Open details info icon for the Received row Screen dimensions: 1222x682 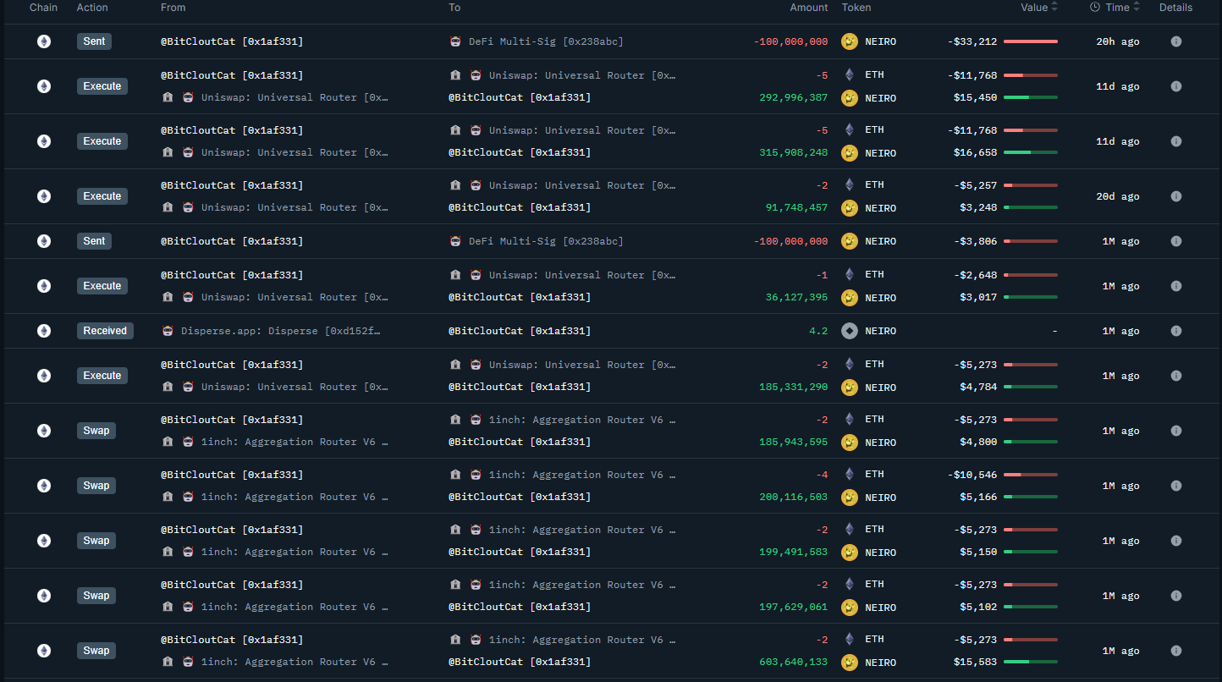click(1175, 331)
